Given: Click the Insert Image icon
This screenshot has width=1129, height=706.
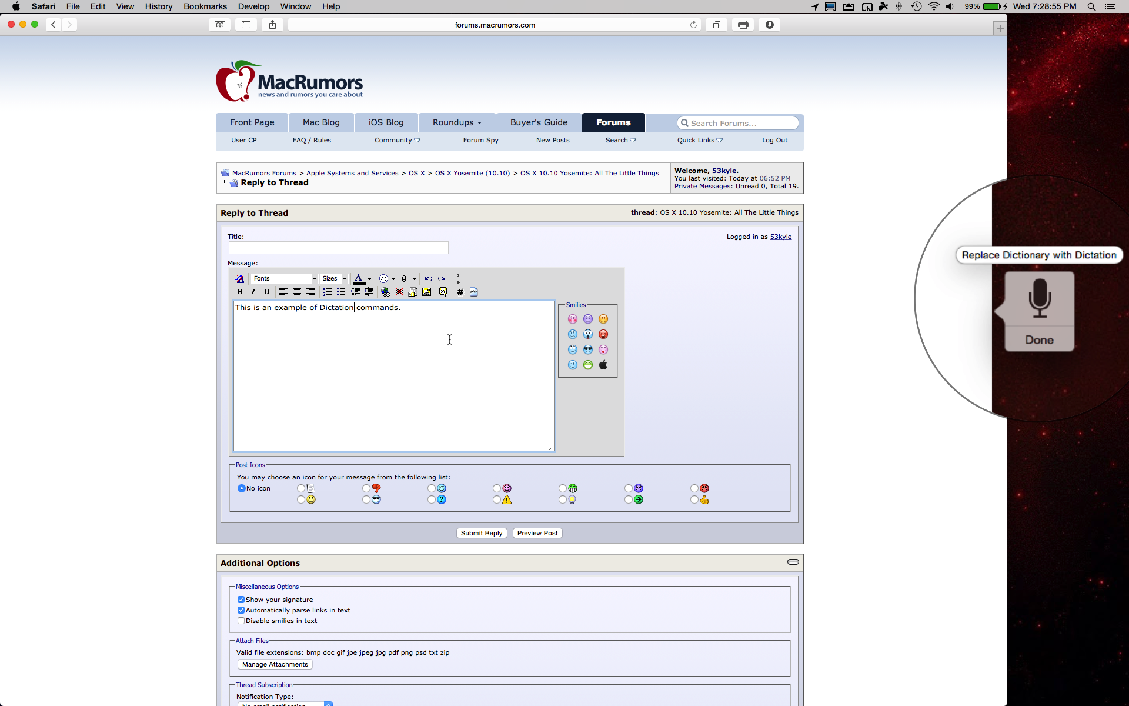Looking at the screenshot, I should (427, 292).
